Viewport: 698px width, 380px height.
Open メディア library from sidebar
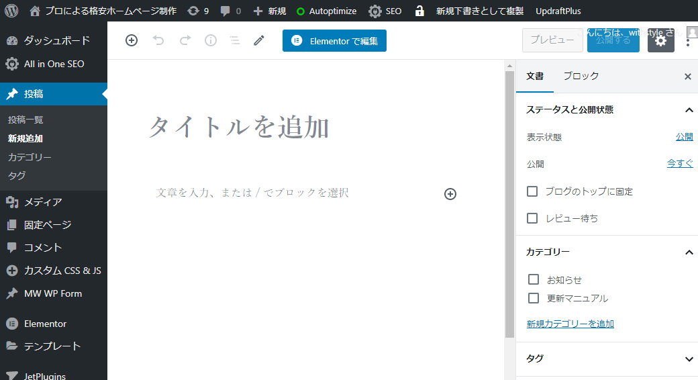[54, 202]
